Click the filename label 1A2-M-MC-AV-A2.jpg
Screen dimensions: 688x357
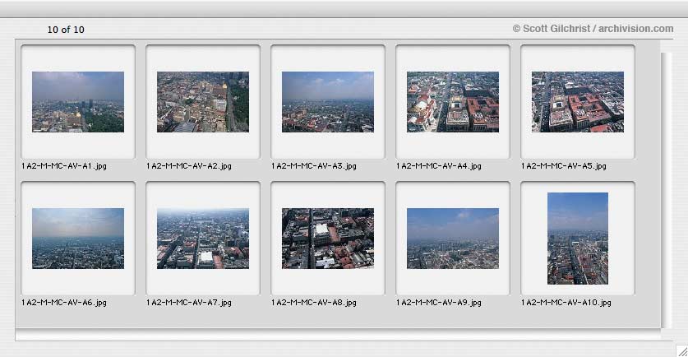[x=189, y=166]
